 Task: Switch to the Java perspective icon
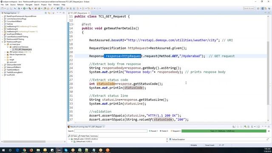263,8
